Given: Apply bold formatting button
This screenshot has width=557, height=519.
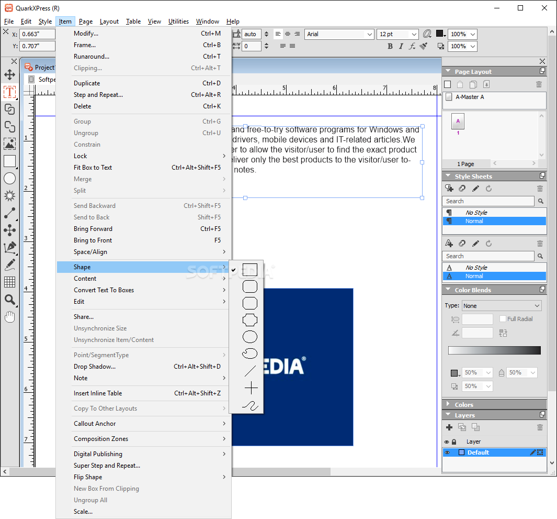Looking at the screenshot, I should pyautogui.click(x=390, y=46).
